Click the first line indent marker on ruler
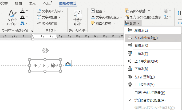The width and height of the screenshot is (182, 110). click(33, 35)
